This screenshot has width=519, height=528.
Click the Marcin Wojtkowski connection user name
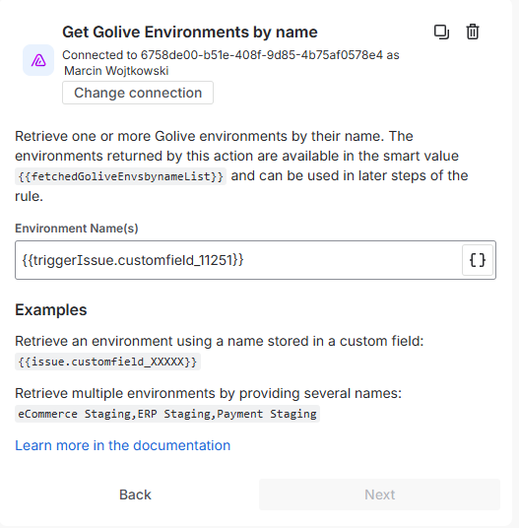click(x=116, y=71)
